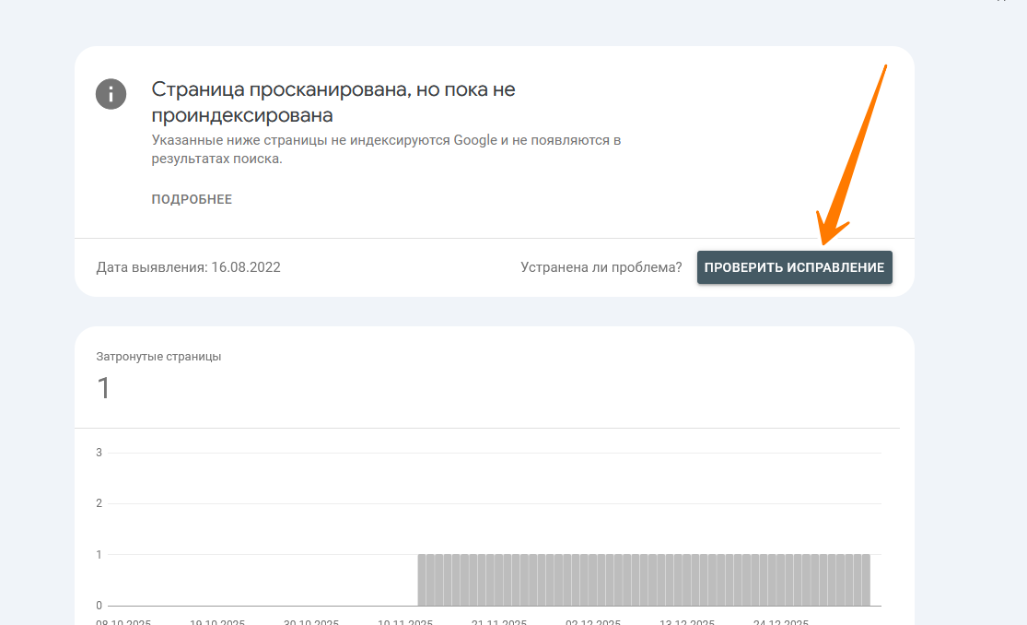Viewport: 1027px width, 625px height.
Task: Click the gray info circle icon
Action: pyautogui.click(x=111, y=93)
